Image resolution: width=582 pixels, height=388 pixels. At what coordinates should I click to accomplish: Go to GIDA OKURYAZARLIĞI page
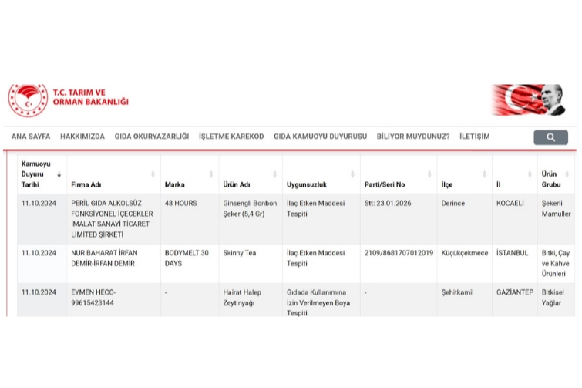click(152, 137)
